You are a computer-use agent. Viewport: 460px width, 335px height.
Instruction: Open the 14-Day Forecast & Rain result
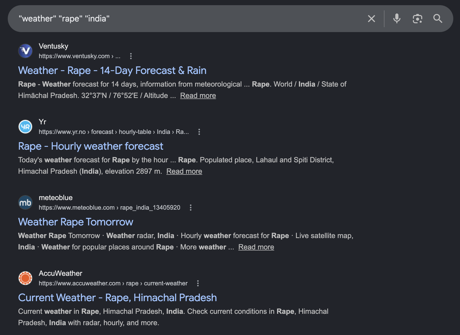[112, 71]
